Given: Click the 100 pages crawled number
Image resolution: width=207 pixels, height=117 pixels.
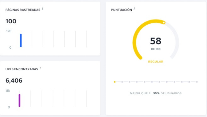Looking at the screenshot, I should click(x=11, y=21).
